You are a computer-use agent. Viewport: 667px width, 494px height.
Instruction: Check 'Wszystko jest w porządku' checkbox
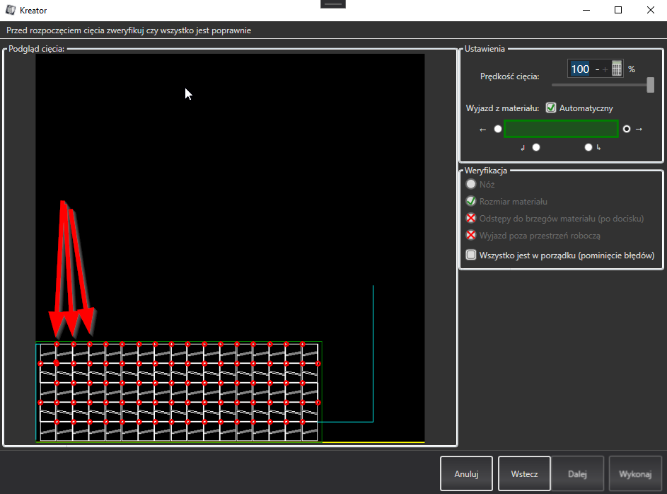click(471, 255)
